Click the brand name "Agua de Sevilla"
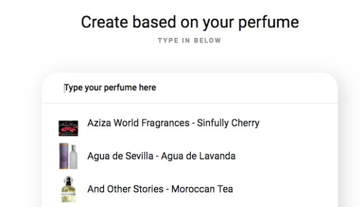Image resolution: width=364 pixels, height=207 pixels. point(120,156)
